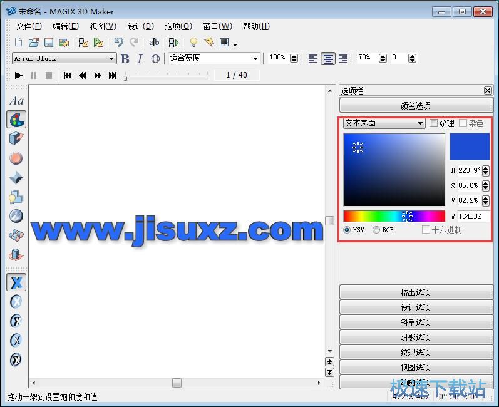Click inside the saturation-value color square
The width and height of the screenshot is (499, 407).
click(x=394, y=170)
